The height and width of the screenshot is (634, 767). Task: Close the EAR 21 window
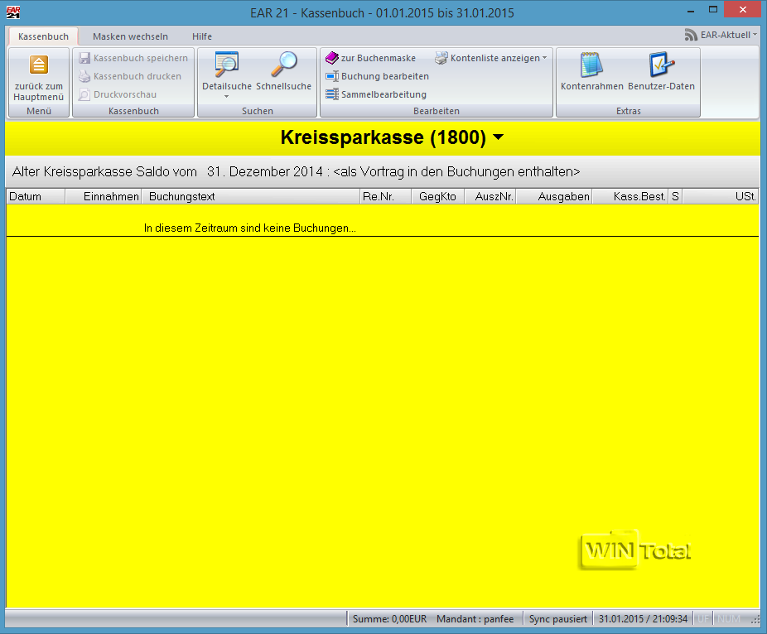pyautogui.click(x=742, y=10)
